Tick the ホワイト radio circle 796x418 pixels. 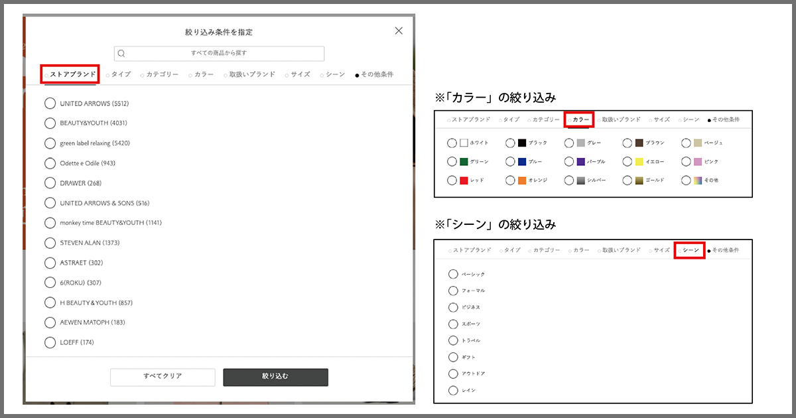coord(452,143)
